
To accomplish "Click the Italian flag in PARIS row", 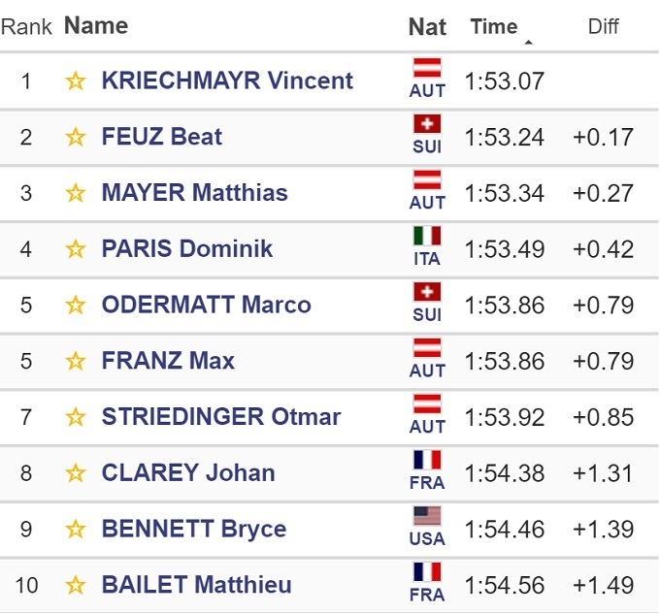I will pyautogui.click(x=427, y=237).
